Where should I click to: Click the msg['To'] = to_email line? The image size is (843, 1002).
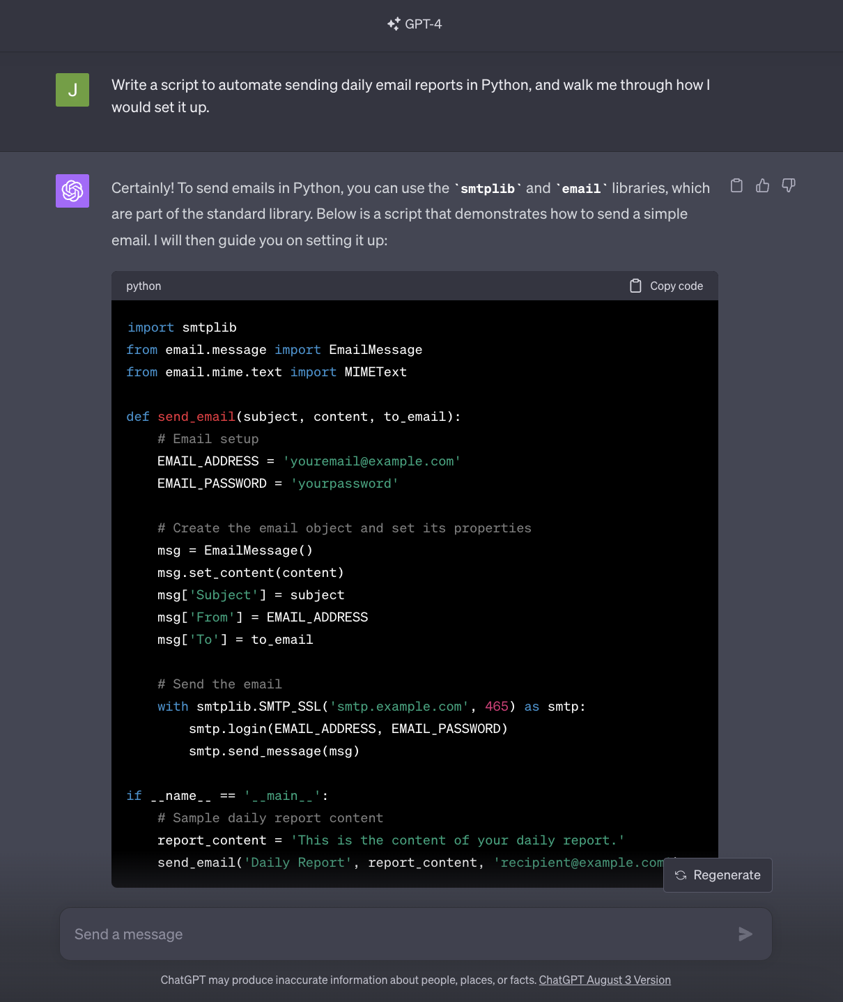coord(235,640)
